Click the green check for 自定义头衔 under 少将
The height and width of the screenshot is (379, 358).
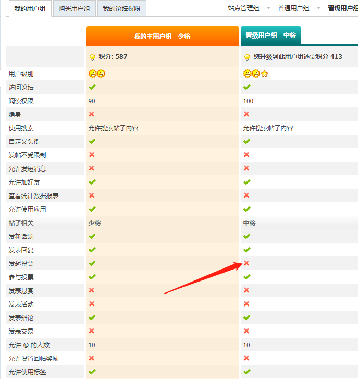click(x=92, y=141)
